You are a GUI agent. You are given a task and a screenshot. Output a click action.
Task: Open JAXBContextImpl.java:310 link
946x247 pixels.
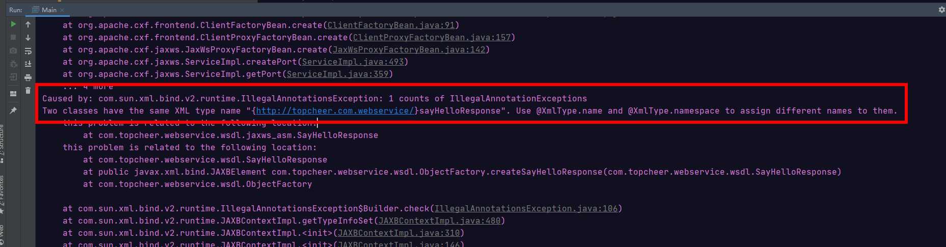click(x=398, y=233)
